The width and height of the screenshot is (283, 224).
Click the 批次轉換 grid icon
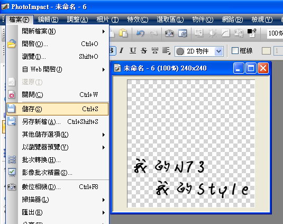click(12, 160)
